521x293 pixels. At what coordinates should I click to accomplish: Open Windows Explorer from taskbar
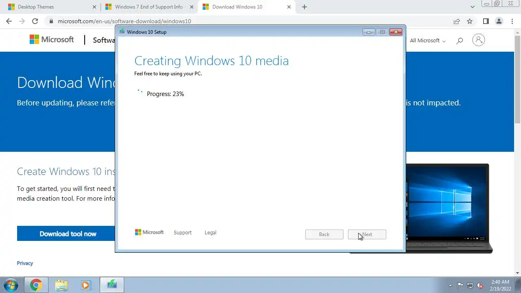click(x=61, y=285)
